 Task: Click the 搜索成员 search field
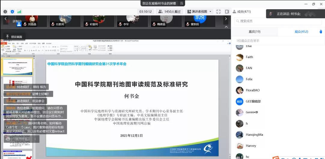click(x=278, y=21)
